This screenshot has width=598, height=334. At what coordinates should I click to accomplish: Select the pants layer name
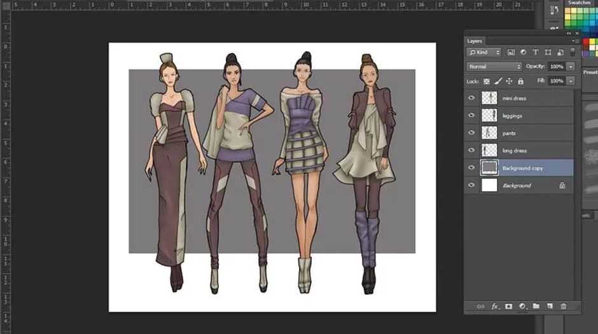coord(509,133)
